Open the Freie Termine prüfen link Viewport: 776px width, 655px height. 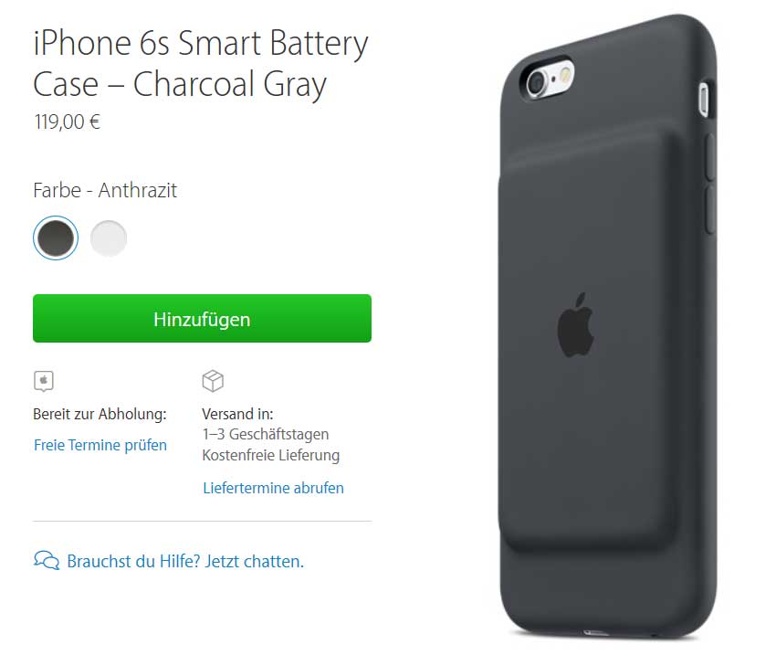tap(100, 445)
